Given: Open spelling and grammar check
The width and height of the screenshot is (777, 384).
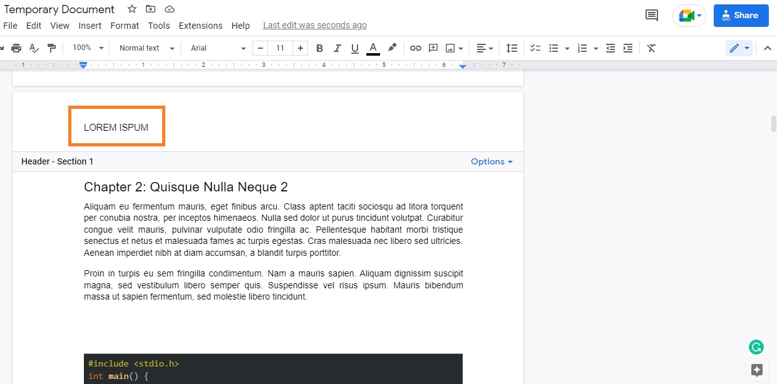Looking at the screenshot, I should coord(33,48).
